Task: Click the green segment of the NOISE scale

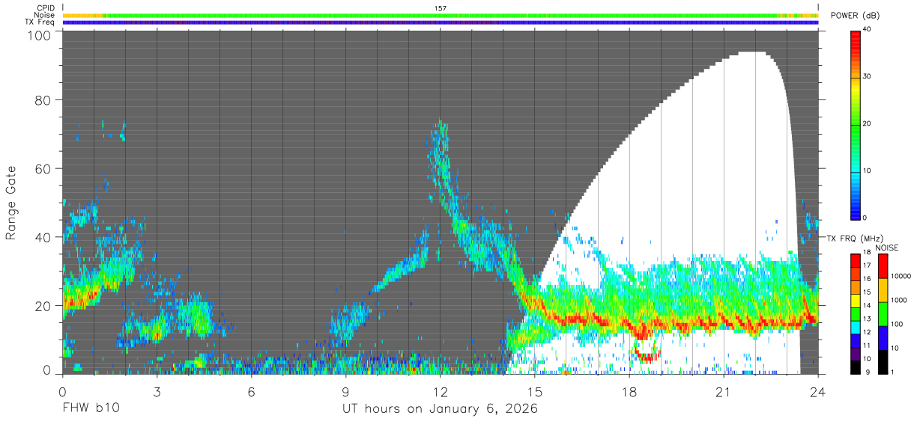Action: pyautogui.click(x=883, y=314)
